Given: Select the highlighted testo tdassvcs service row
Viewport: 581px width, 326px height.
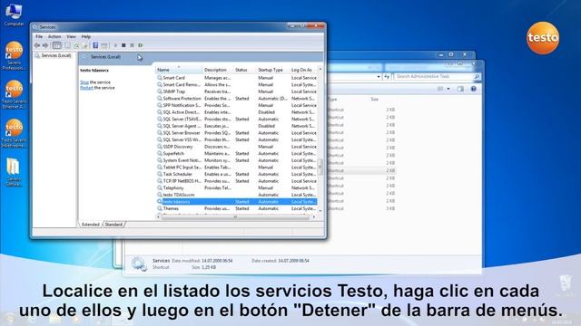Looking at the screenshot, I should coord(236,201).
